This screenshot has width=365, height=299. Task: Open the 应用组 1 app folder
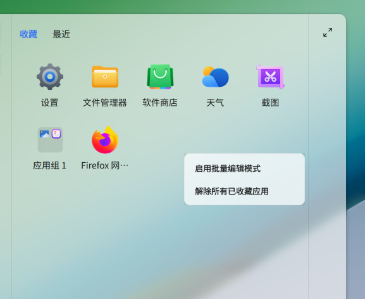point(50,139)
